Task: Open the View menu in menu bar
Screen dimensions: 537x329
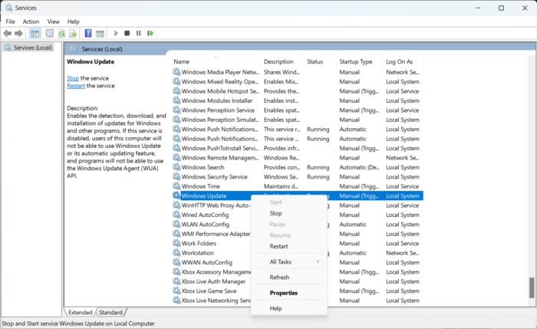Action: [53, 21]
